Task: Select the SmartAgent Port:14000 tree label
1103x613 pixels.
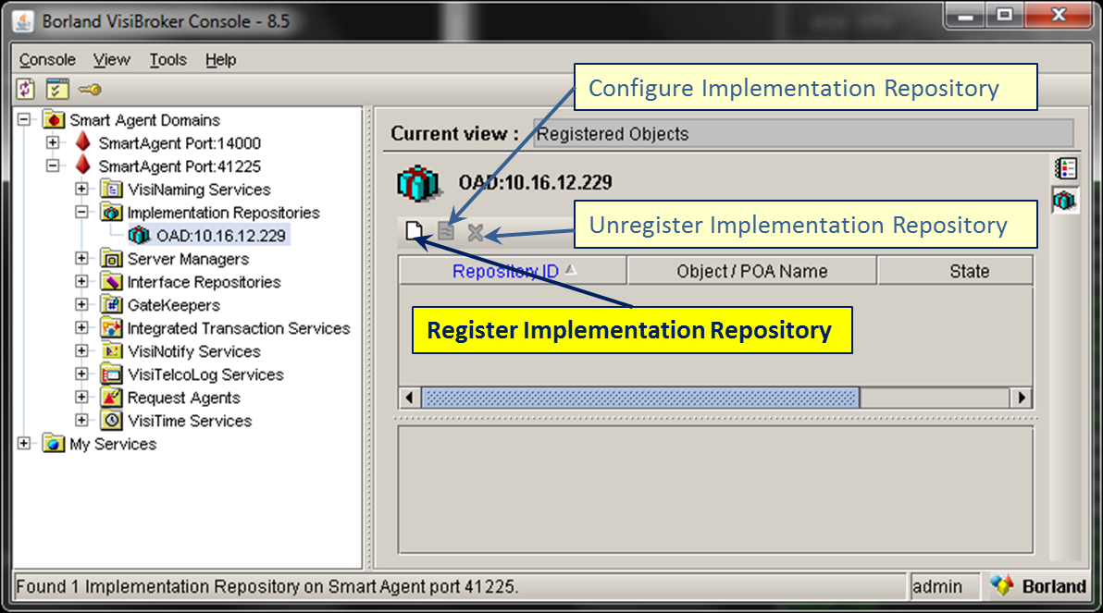Action: (x=180, y=142)
